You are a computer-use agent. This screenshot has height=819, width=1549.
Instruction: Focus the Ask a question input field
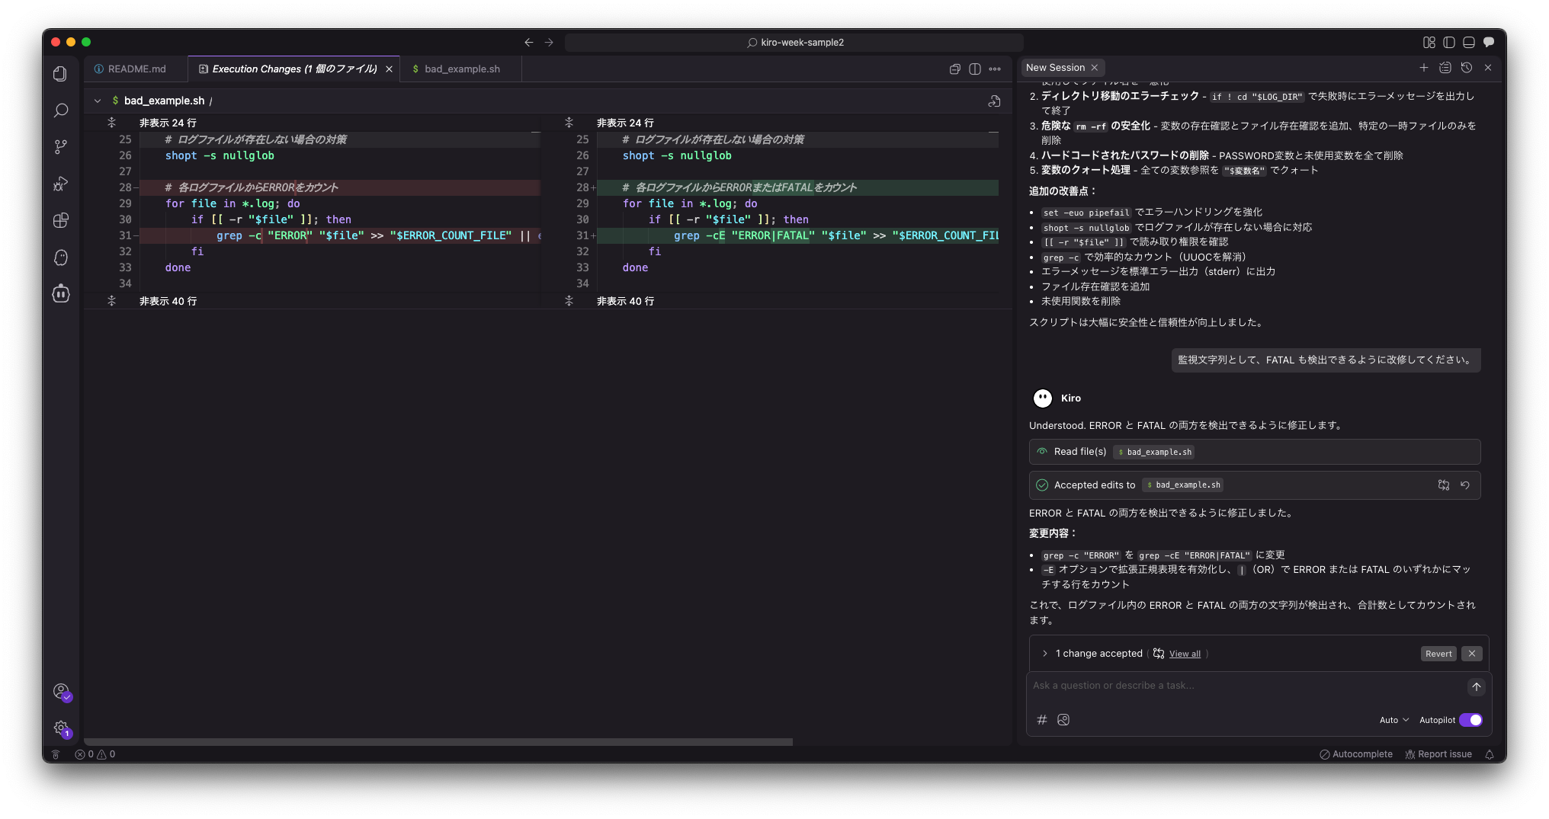1243,686
